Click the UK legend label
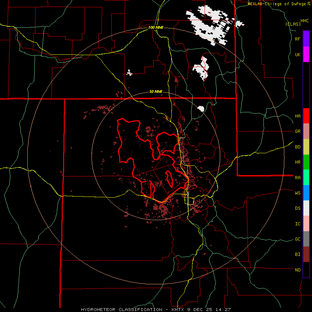The height and width of the screenshot is (312, 312). (x=297, y=54)
